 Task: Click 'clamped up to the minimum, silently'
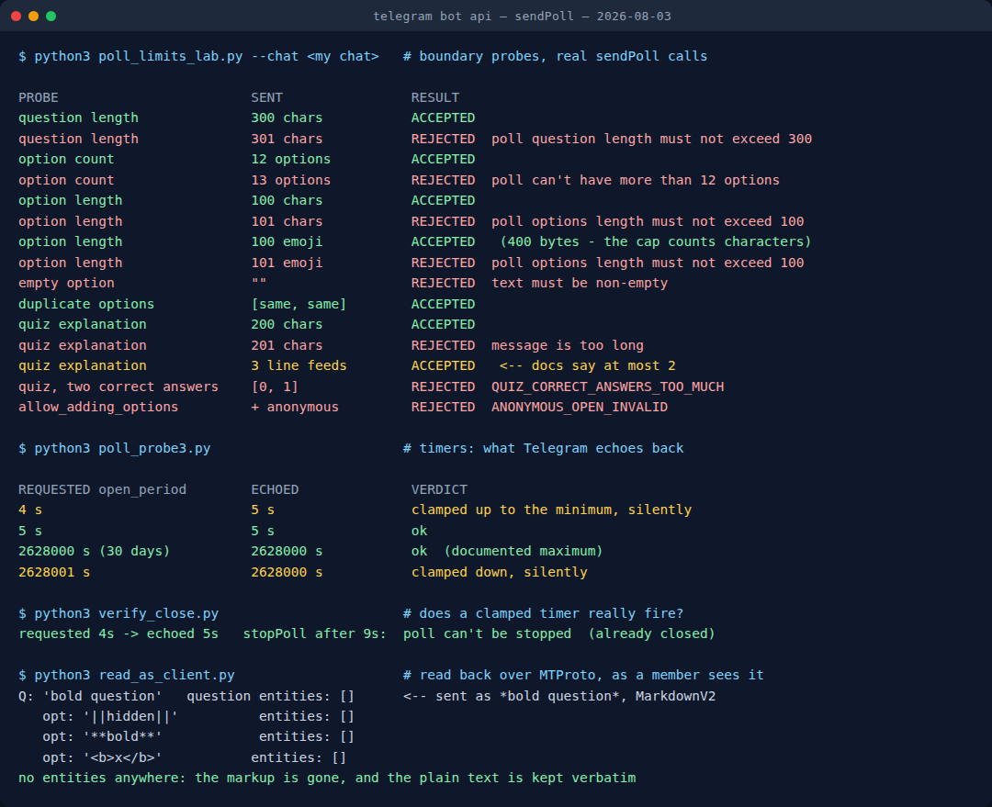(x=552, y=510)
